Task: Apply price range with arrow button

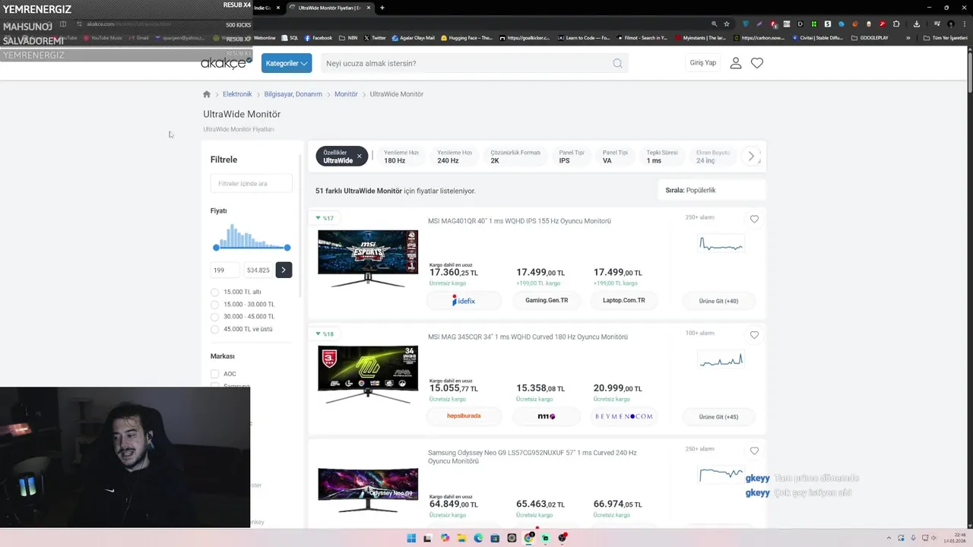Action: point(284,270)
